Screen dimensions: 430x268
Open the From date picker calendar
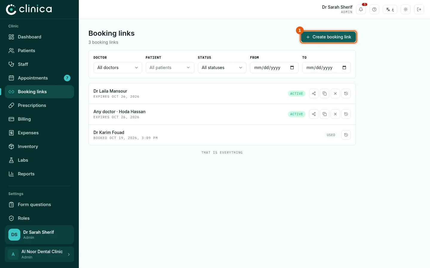[292, 68]
